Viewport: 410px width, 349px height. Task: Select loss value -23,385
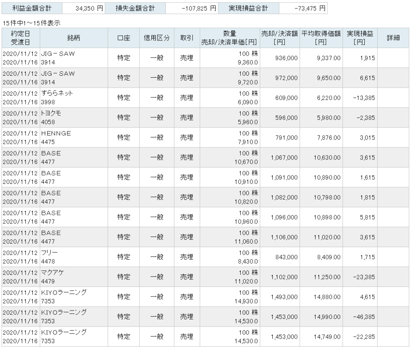pos(364,277)
